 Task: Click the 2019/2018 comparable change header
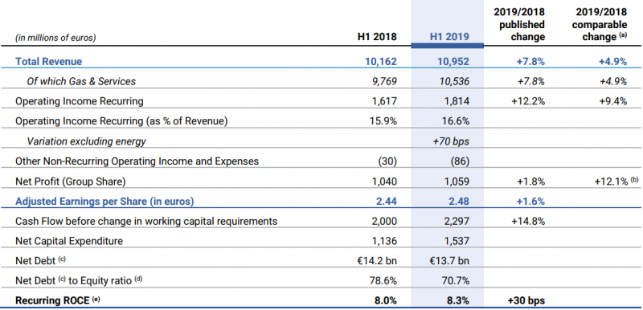click(x=600, y=25)
